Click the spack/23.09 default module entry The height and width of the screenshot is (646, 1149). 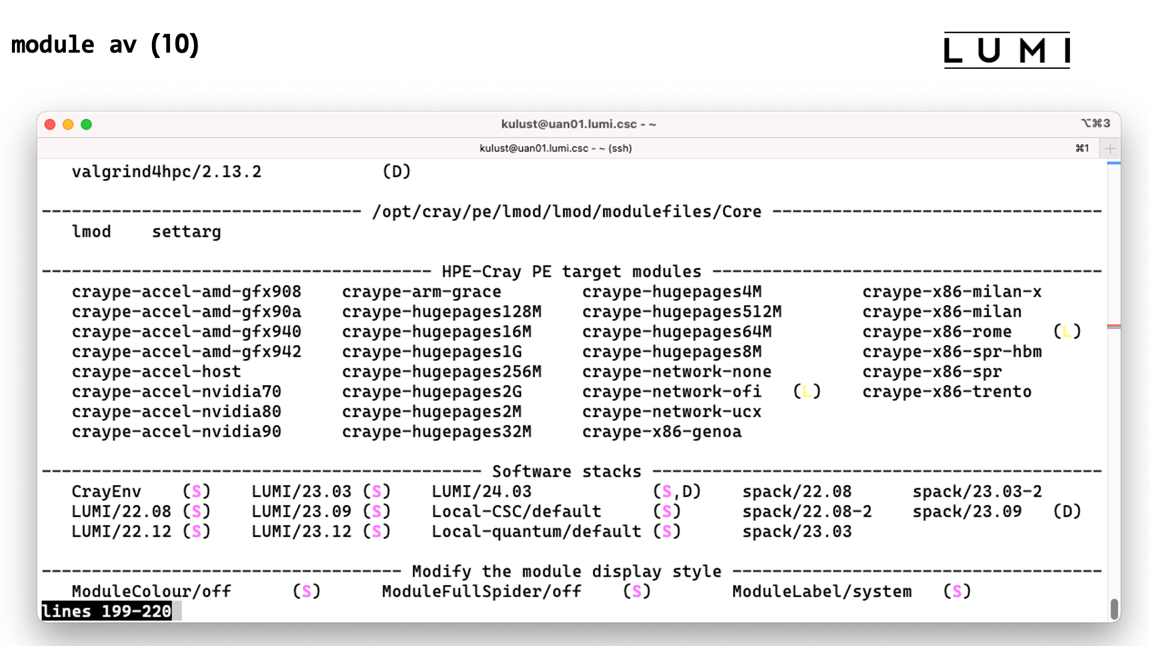(x=966, y=512)
